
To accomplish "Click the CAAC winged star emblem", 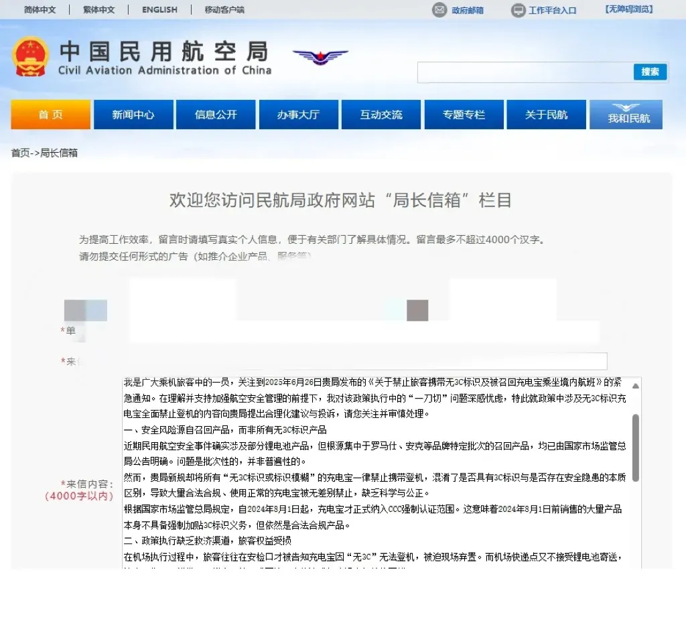I will point(320,57).
